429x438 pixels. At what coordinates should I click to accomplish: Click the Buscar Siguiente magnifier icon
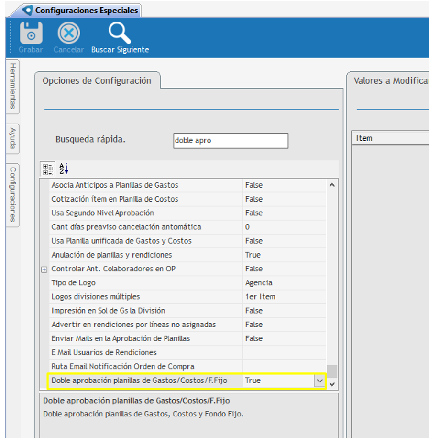[x=120, y=34]
